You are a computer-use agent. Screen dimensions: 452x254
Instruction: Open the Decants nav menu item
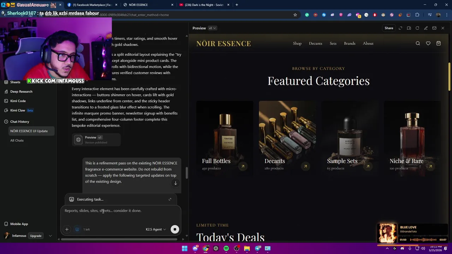(x=315, y=43)
